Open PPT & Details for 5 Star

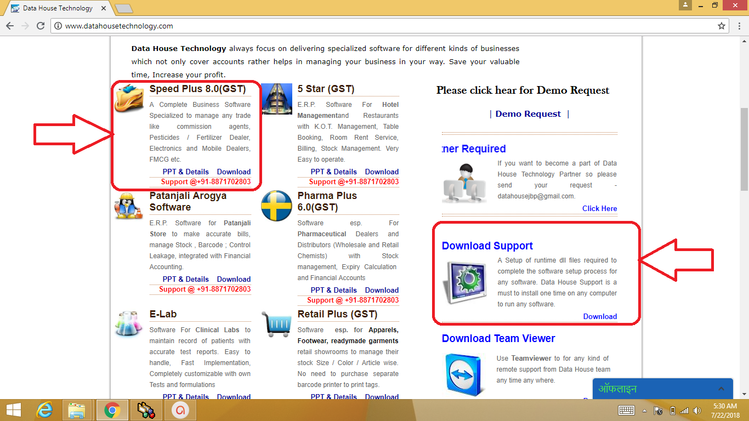pyautogui.click(x=334, y=172)
